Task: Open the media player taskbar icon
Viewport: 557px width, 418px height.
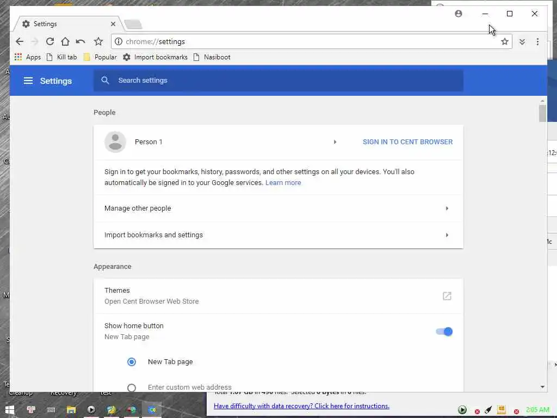Action: pyautogui.click(x=91, y=410)
